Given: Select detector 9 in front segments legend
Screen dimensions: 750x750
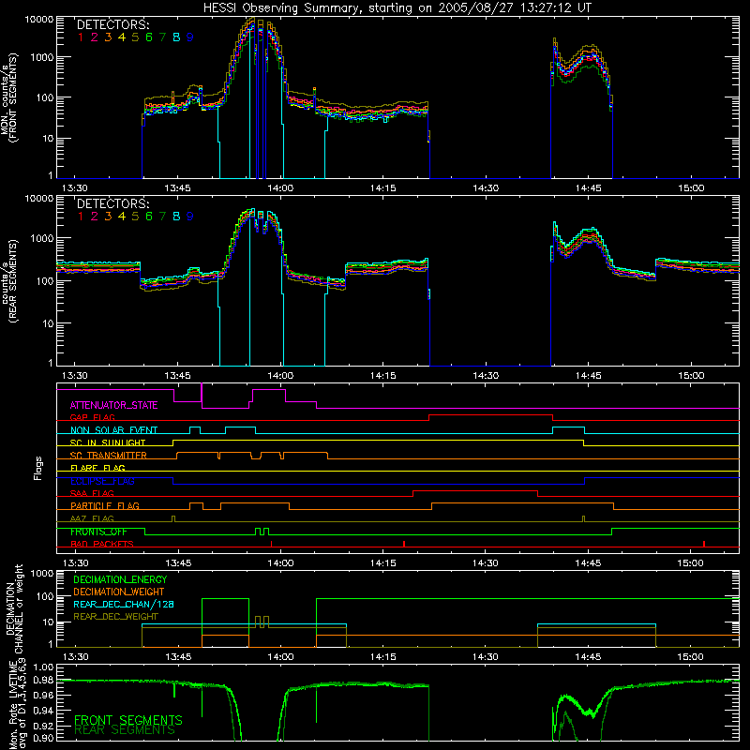Looking at the screenshot, I should [190, 37].
